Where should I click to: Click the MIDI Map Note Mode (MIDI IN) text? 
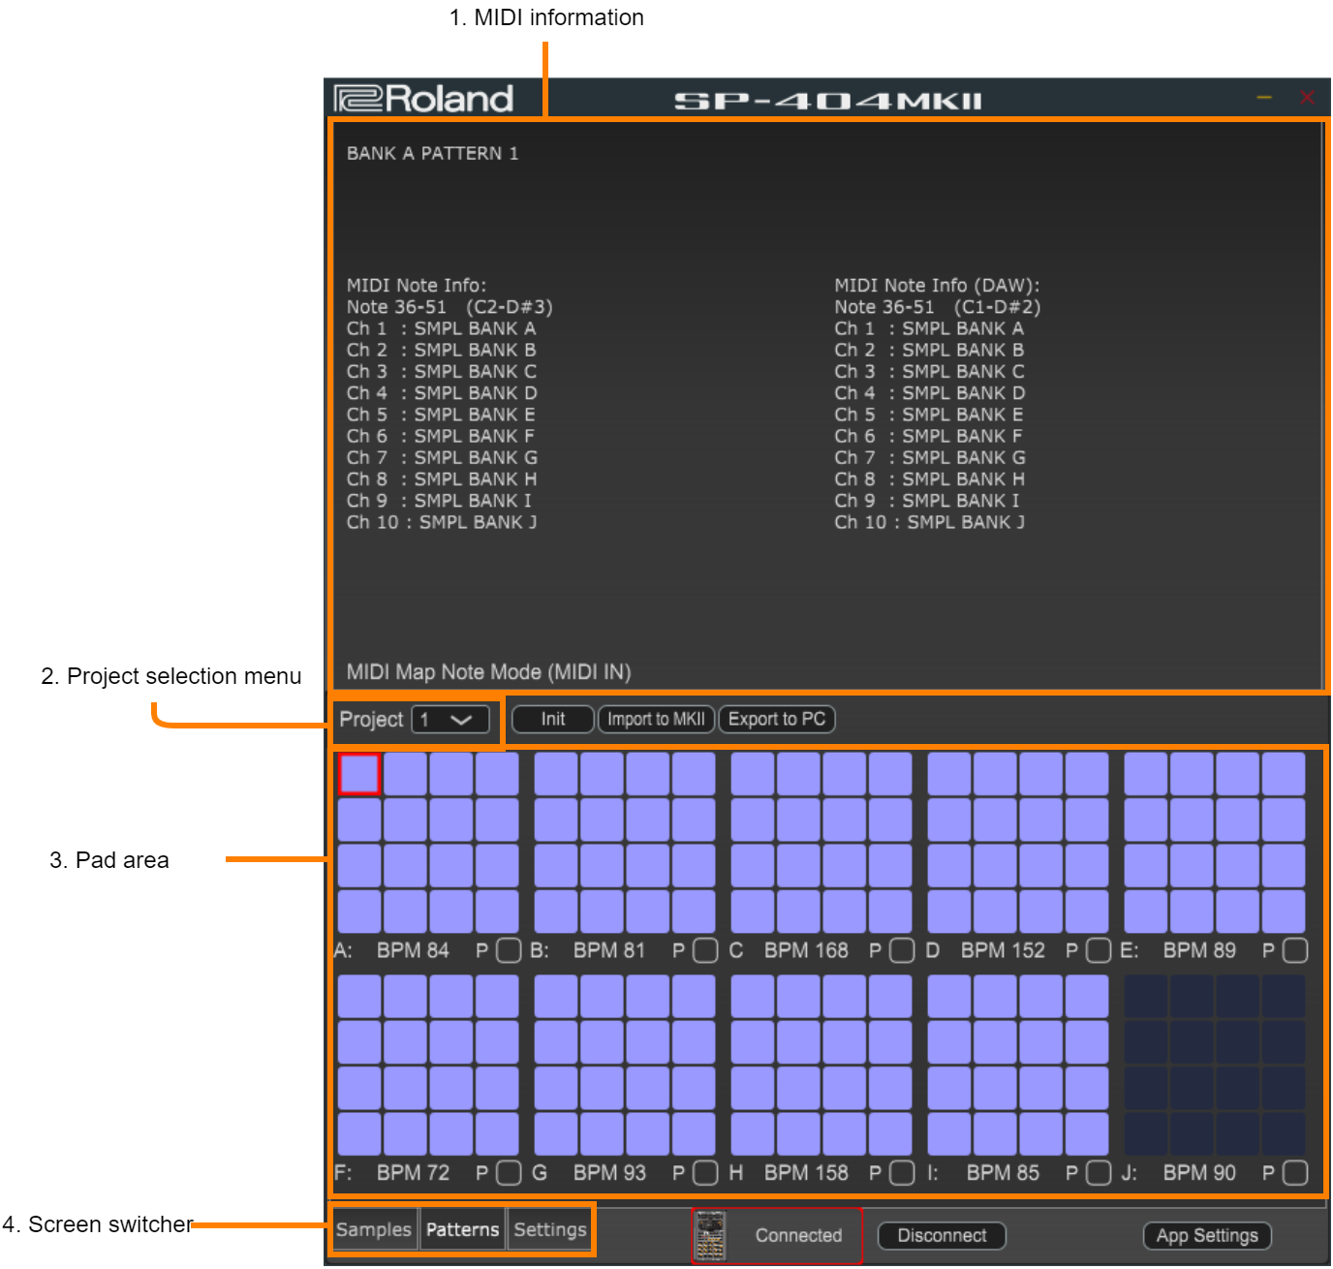point(488,671)
